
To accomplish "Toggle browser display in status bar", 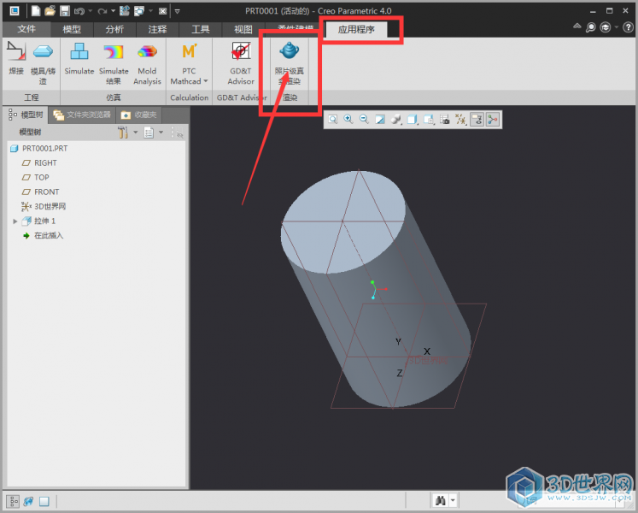I will click(x=28, y=501).
